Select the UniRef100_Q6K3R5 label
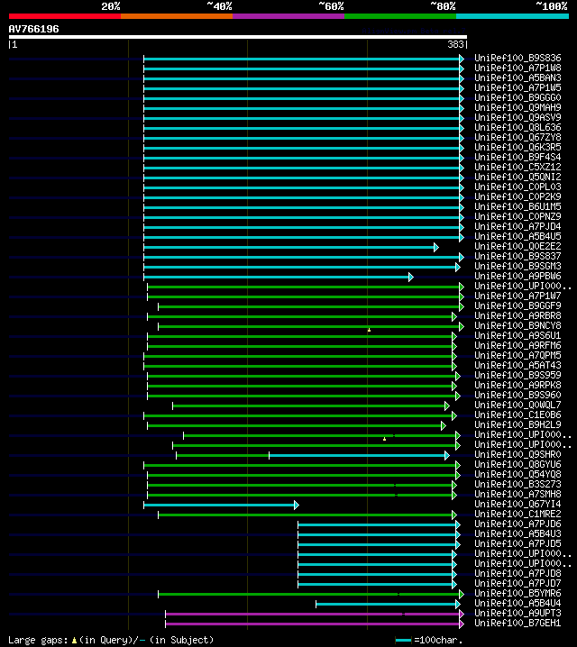The width and height of the screenshot is (577, 647). point(517,147)
